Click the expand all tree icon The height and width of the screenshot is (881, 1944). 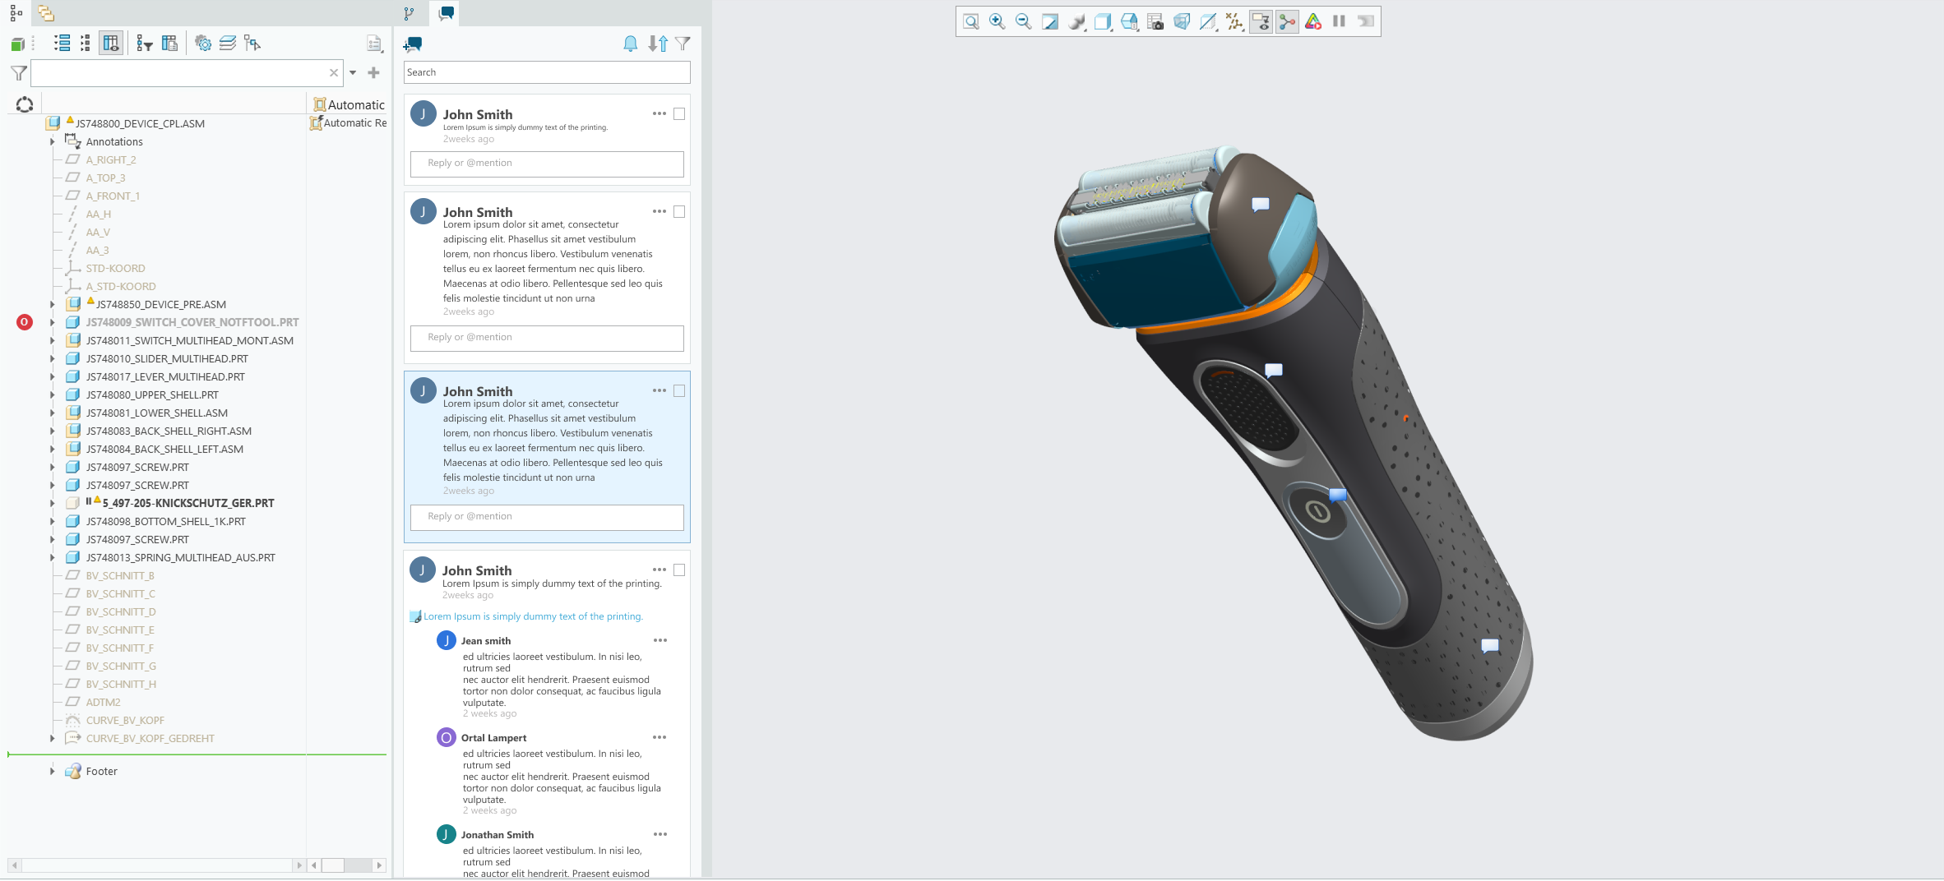pyautogui.click(x=62, y=44)
